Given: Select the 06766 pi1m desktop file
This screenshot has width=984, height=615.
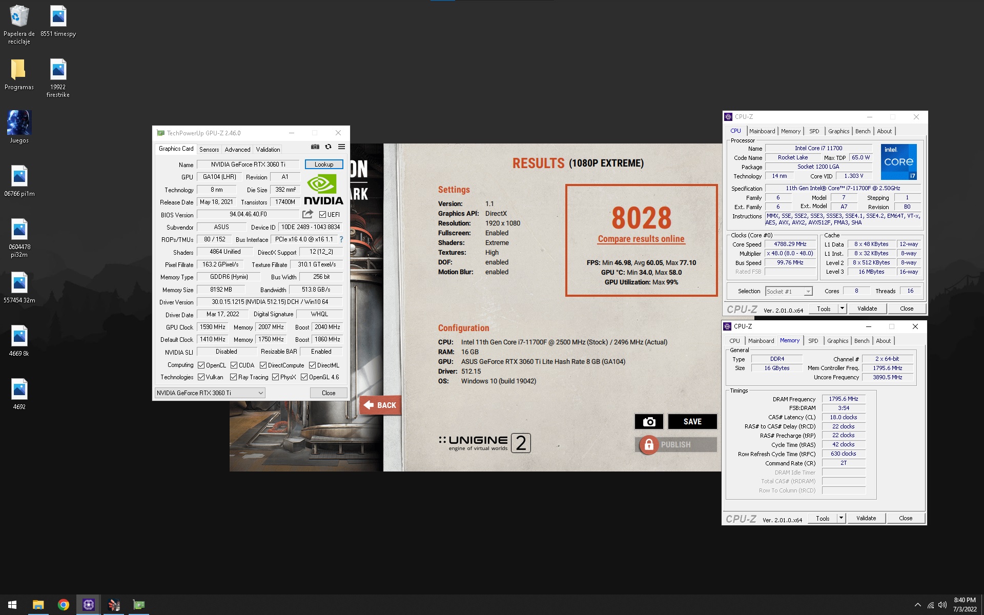Looking at the screenshot, I should coord(19,181).
